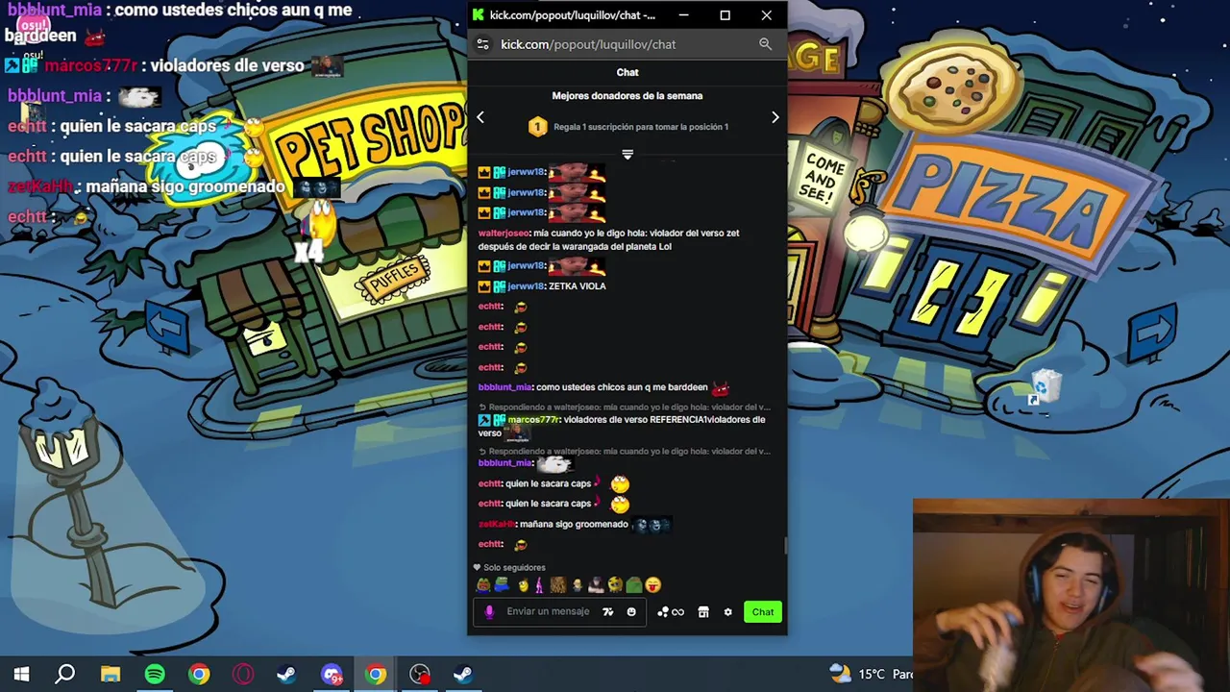Viewport: 1230px width, 692px height.
Task: Select the dark-haired person photo emote
Action: pyautogui.click(x=596, y=584)
